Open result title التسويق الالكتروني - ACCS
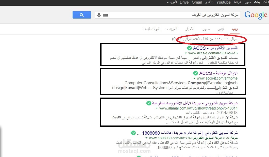Viewport: 269px width, 157px height. pos(215,48)
